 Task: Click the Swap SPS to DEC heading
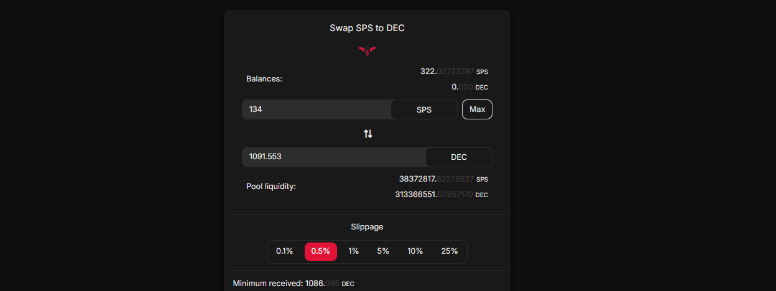click(x=367, y=28)
